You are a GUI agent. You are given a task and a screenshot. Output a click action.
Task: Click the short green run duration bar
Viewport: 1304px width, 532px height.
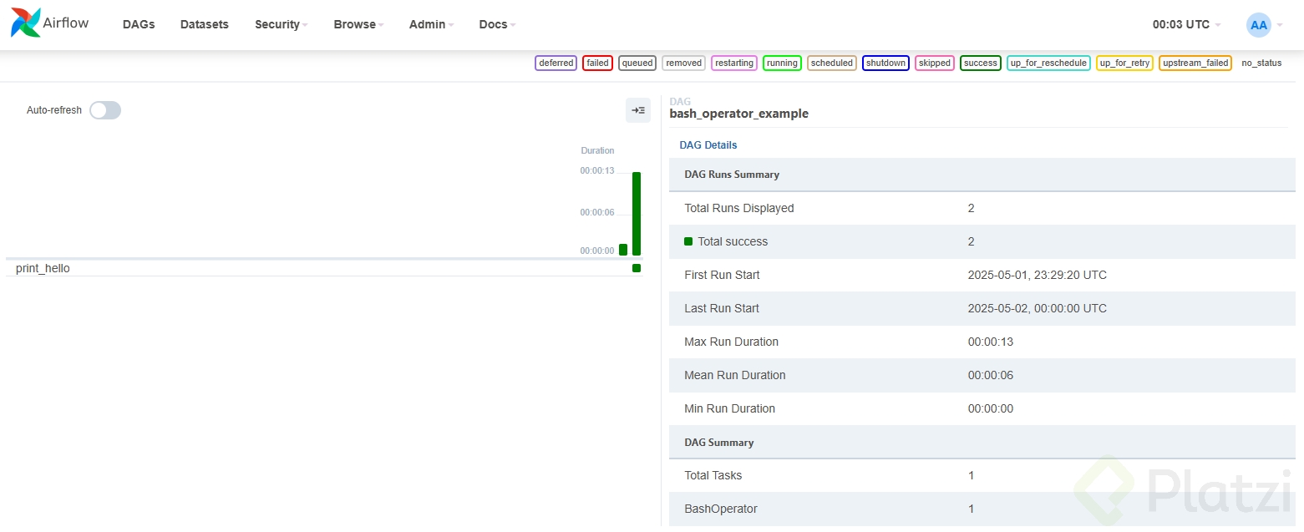click(x=623, y=250)
